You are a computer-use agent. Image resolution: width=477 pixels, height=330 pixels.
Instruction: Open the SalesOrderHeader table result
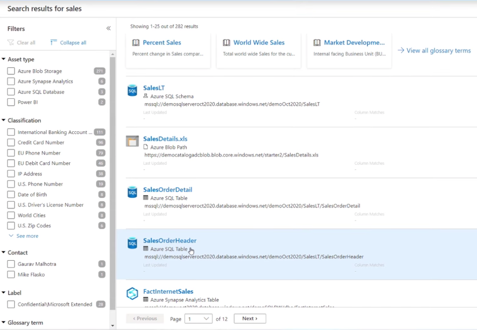tap(170, 241)
